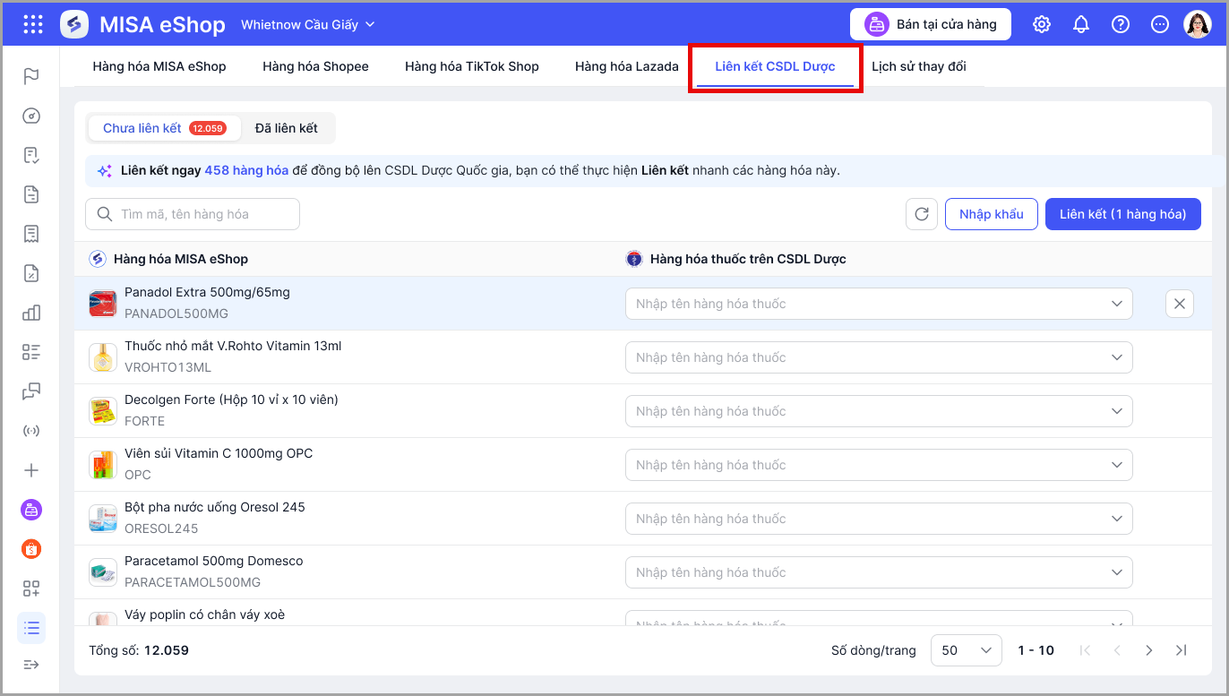Switch to the Hàng hóa Shopee tab

click(x=315, y=66)
